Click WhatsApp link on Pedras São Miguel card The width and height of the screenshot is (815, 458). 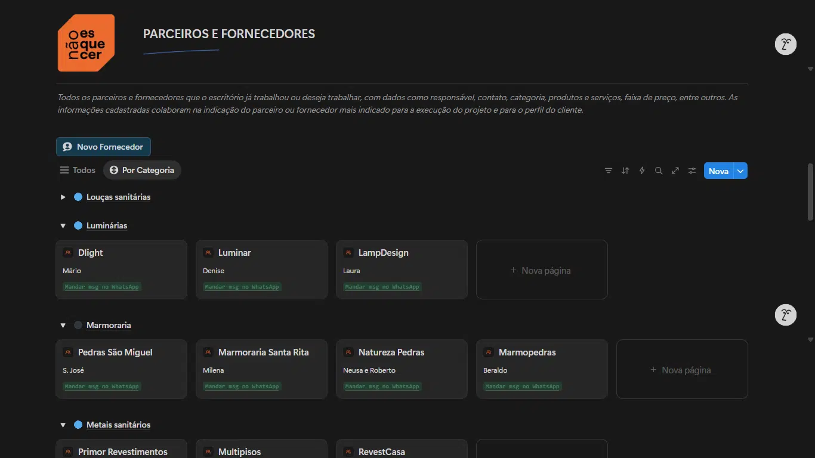tap(101, 386)
